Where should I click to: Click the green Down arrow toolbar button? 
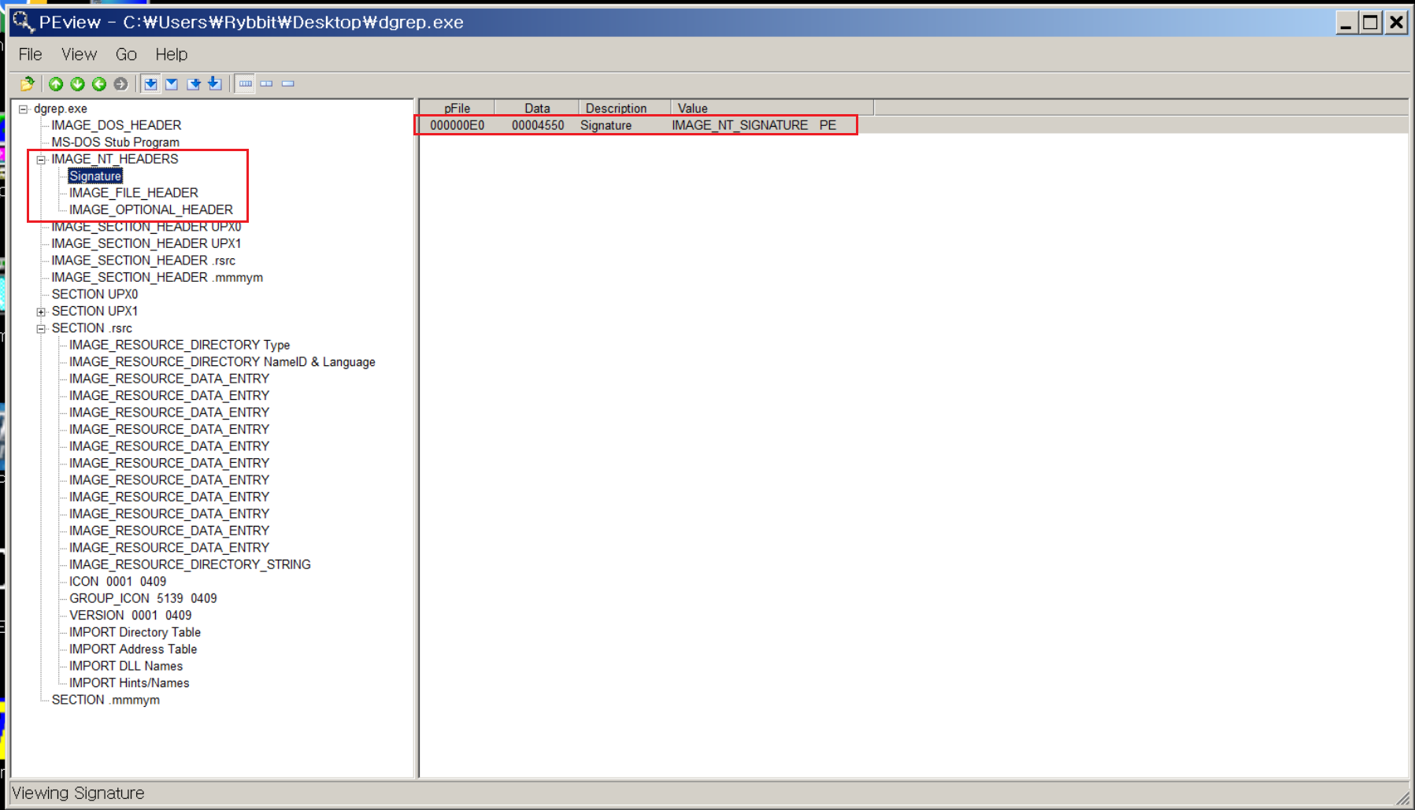tap(77, 83)
